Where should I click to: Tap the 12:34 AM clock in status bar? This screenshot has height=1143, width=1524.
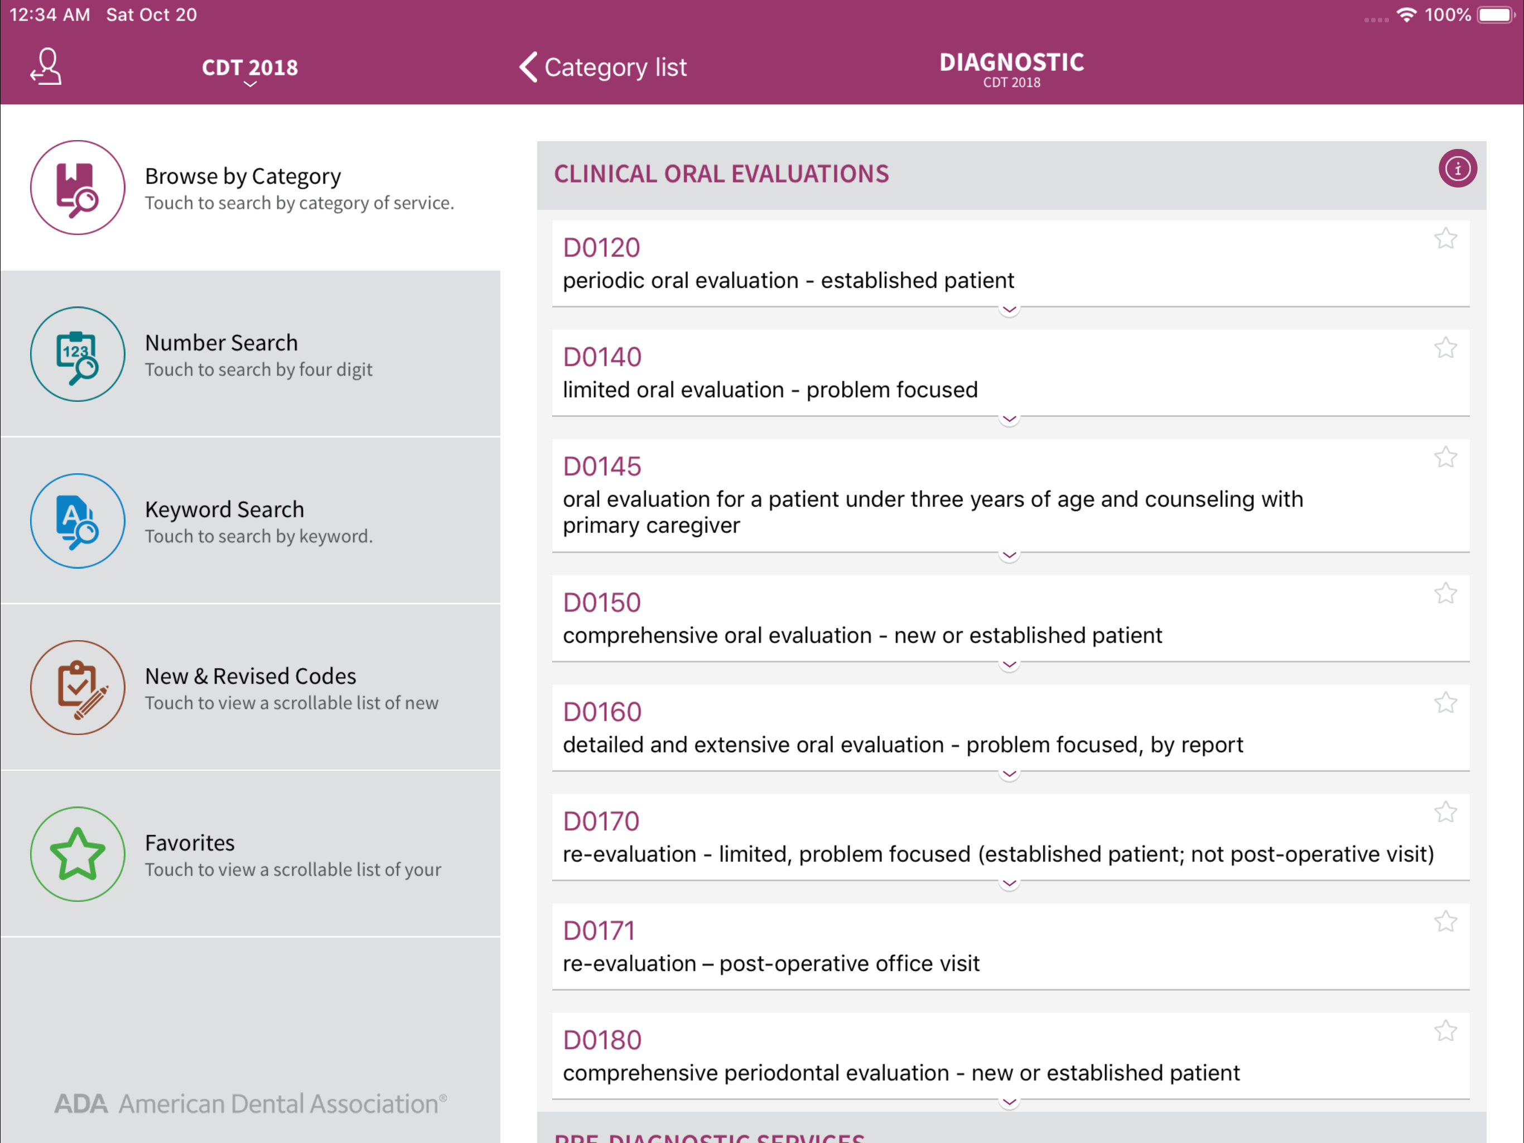point(50,15)
